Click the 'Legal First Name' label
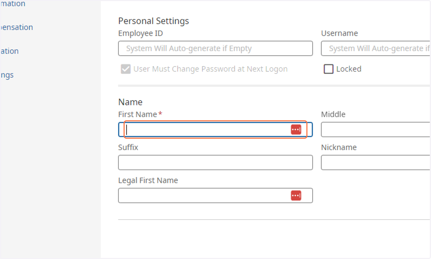Image resolution: width=431 pixels, height=259 pixels. (148, 181)
